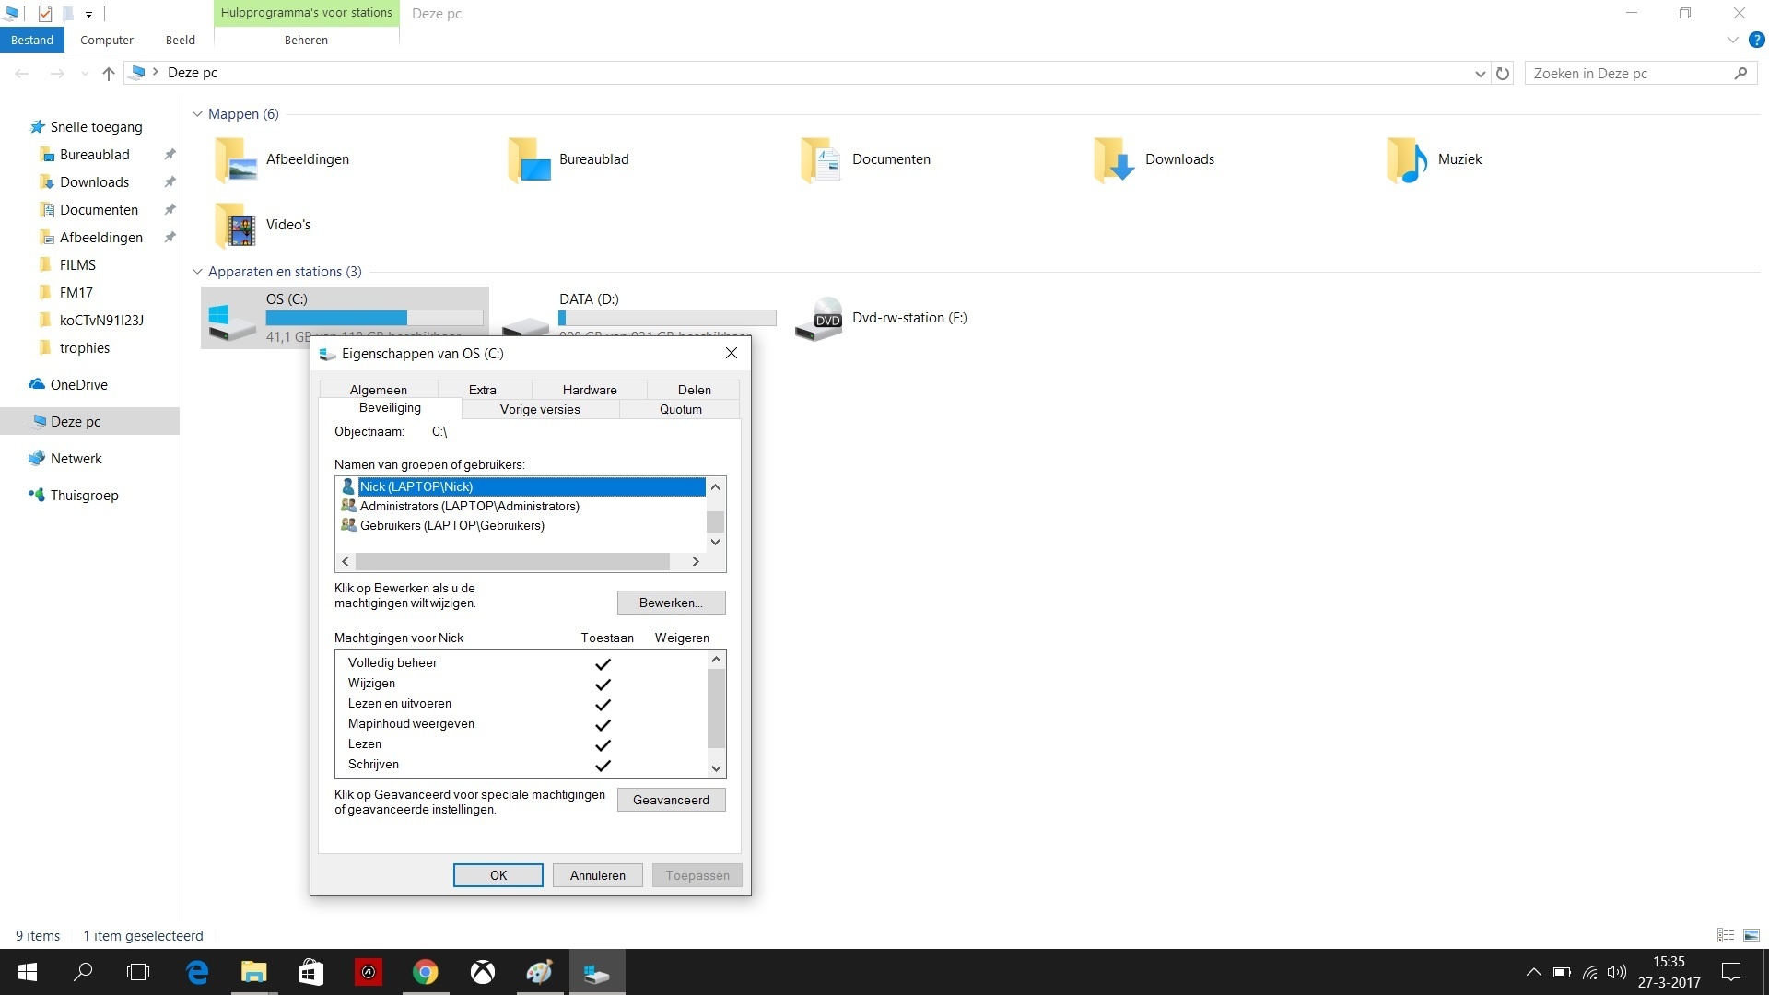Viewport: 1769px width, 995px height.
Task: Click the refresh icon next to address bar
Action: (x=1503, y=73)
